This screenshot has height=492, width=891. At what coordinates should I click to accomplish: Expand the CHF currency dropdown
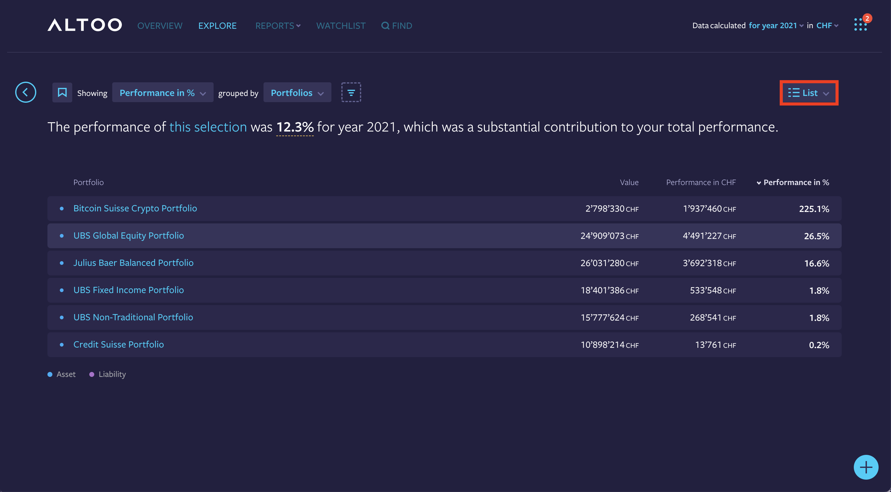point(827,25)
